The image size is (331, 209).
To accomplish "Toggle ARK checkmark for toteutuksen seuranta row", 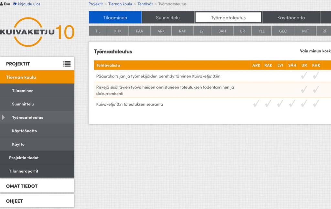I will [x=256, y=104].
